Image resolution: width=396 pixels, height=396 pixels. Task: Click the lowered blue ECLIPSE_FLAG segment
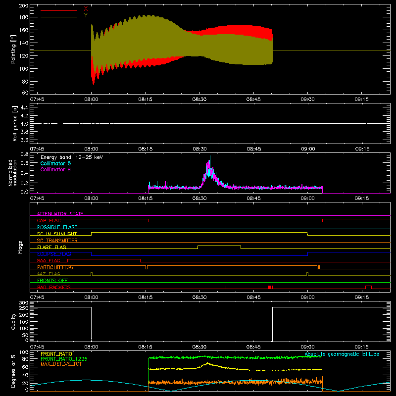tap(199, 255)
